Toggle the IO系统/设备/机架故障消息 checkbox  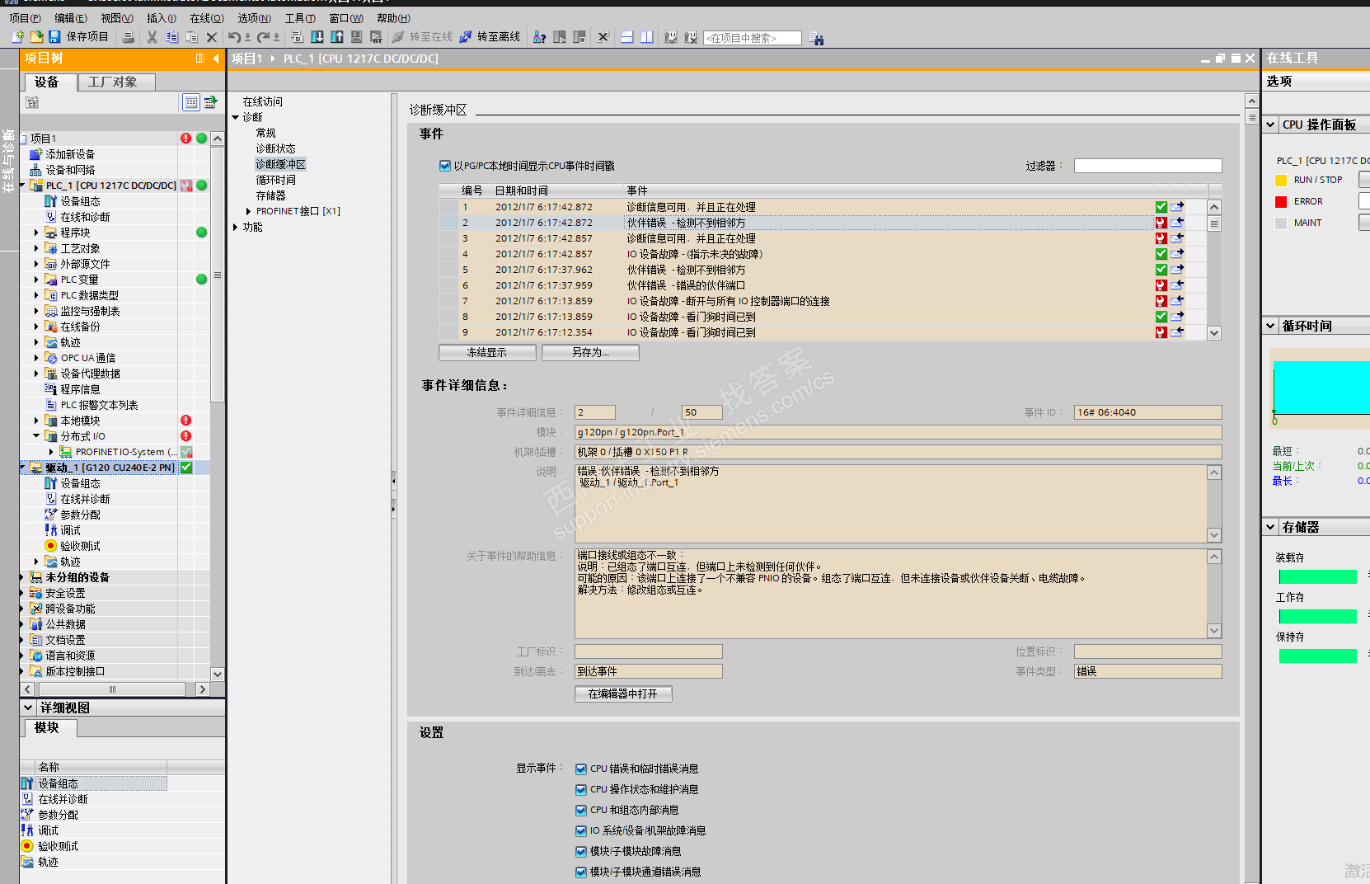pyautogui.click(x=581, y=830)
